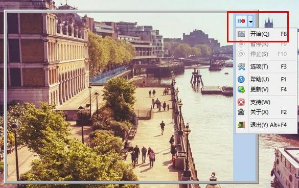The image size is (299, 188).
Task: Click the lifebuoy support icon
Action: click(241, 102)
